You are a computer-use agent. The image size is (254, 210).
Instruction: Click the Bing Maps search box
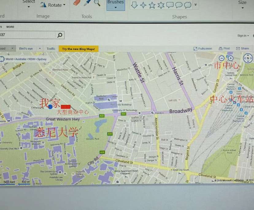tap(28, 35)
